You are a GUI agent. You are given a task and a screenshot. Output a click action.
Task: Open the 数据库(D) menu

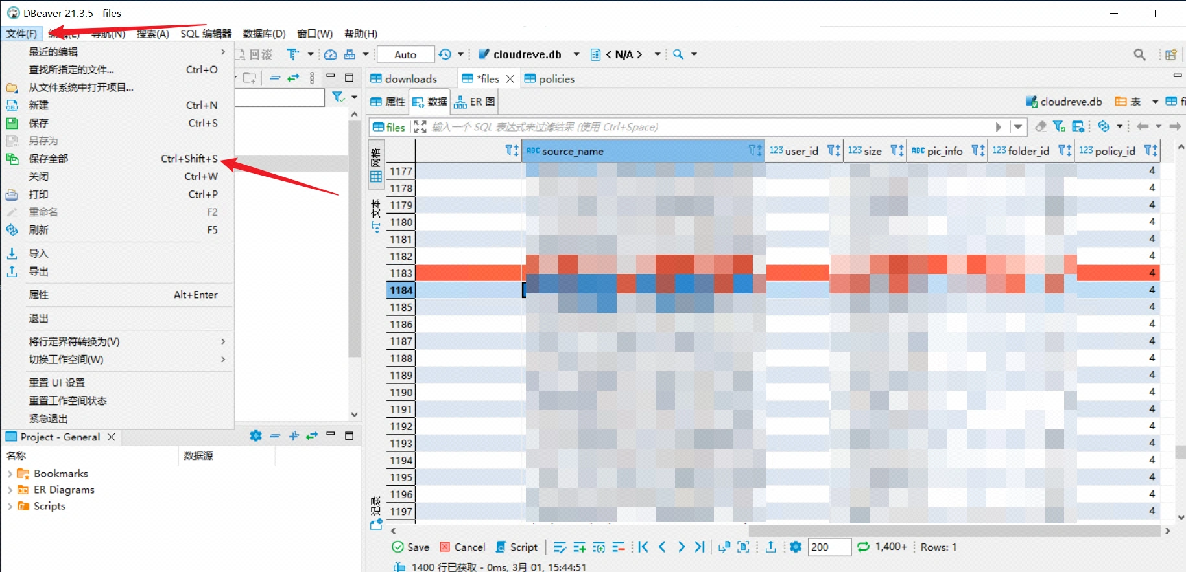coord(264,34)
